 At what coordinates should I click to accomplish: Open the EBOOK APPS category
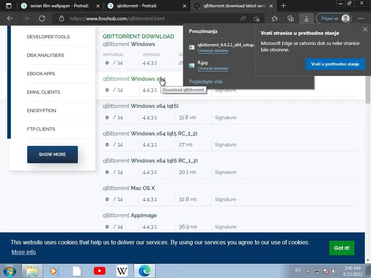coord(41,74)
